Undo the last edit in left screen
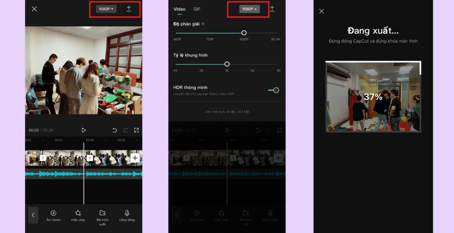The width and height of the screenshot is (454, 233). click(115, 130)
